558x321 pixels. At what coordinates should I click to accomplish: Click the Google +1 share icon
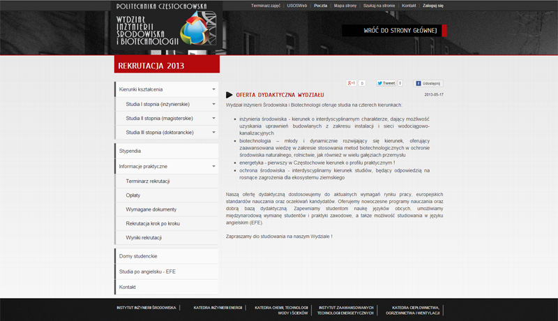pos(352,83)
